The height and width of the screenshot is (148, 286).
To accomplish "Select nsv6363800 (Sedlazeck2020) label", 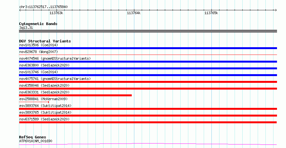I will 44,65.
